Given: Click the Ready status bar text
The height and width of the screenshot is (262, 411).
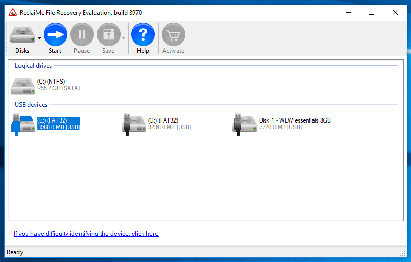Looking at the screenshot, I should click(15, 252).
